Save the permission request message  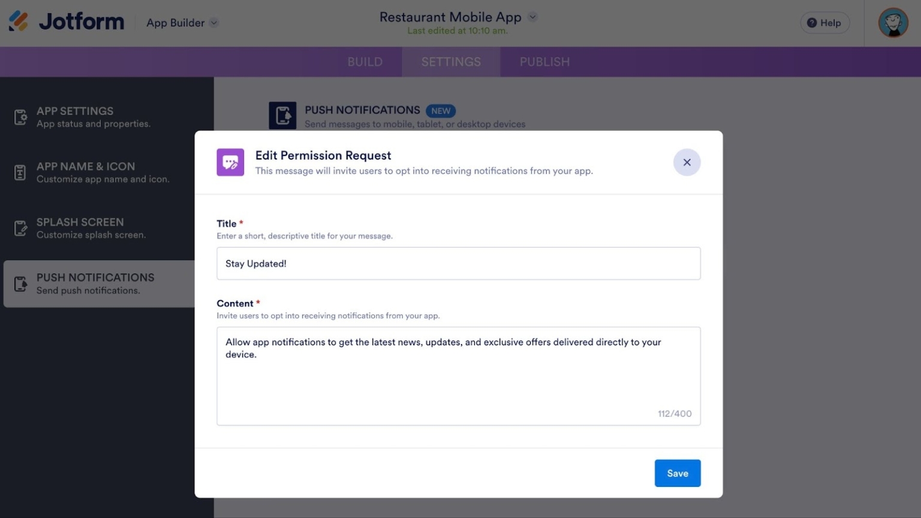coord(677,473)
